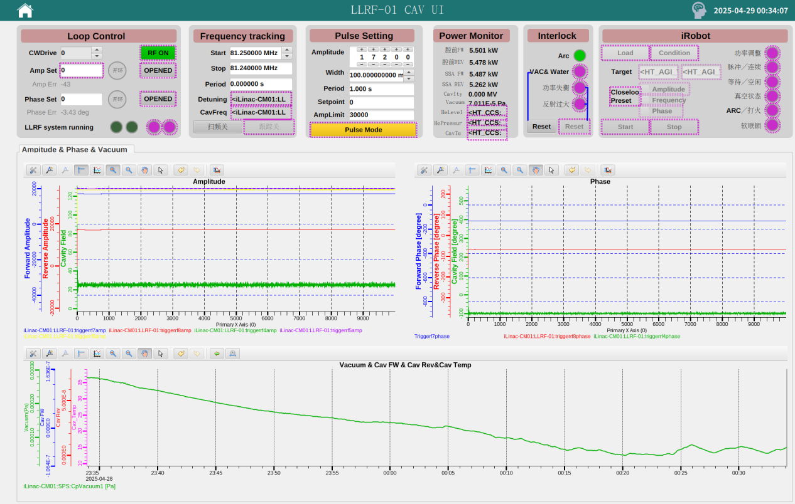
Task: Click the black Reset button in Interlock
Action: [541, 127]
